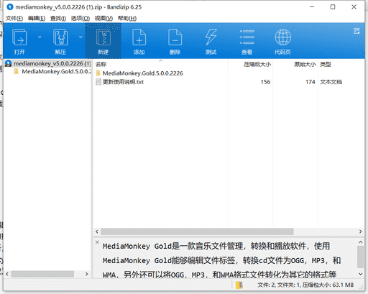
Task: Expand the dropdown arrow next to 打开
Action: pyautogui.click(x=40, y=37)
